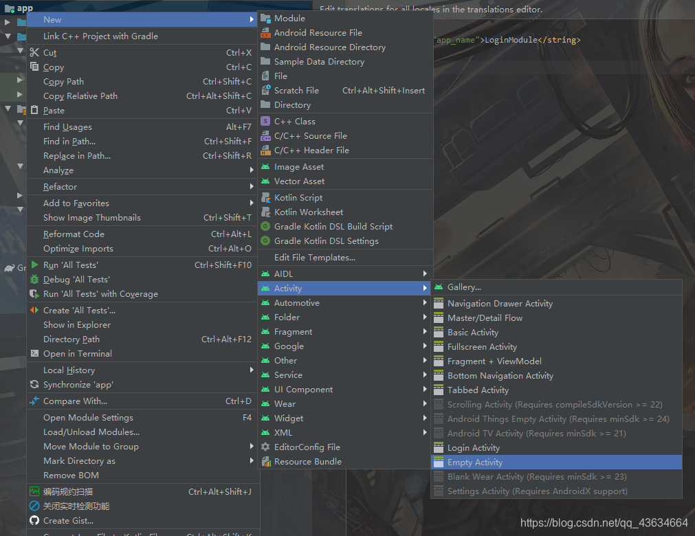Click the Gradle Kotlin DSL Build Script icon
The height and width of the screenshot is (536, 695).
pos(265,226)
